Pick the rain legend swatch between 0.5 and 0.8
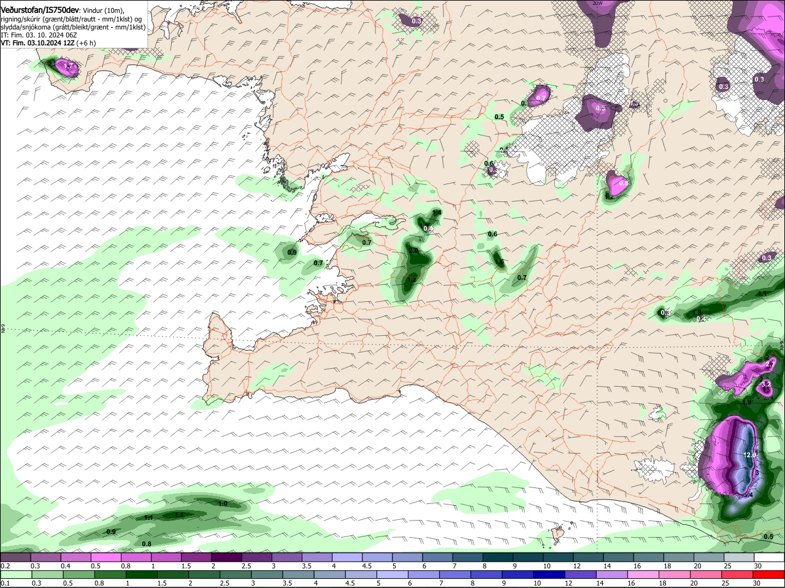The width and height of the screenshot is (785, 588). pos(80,574)
